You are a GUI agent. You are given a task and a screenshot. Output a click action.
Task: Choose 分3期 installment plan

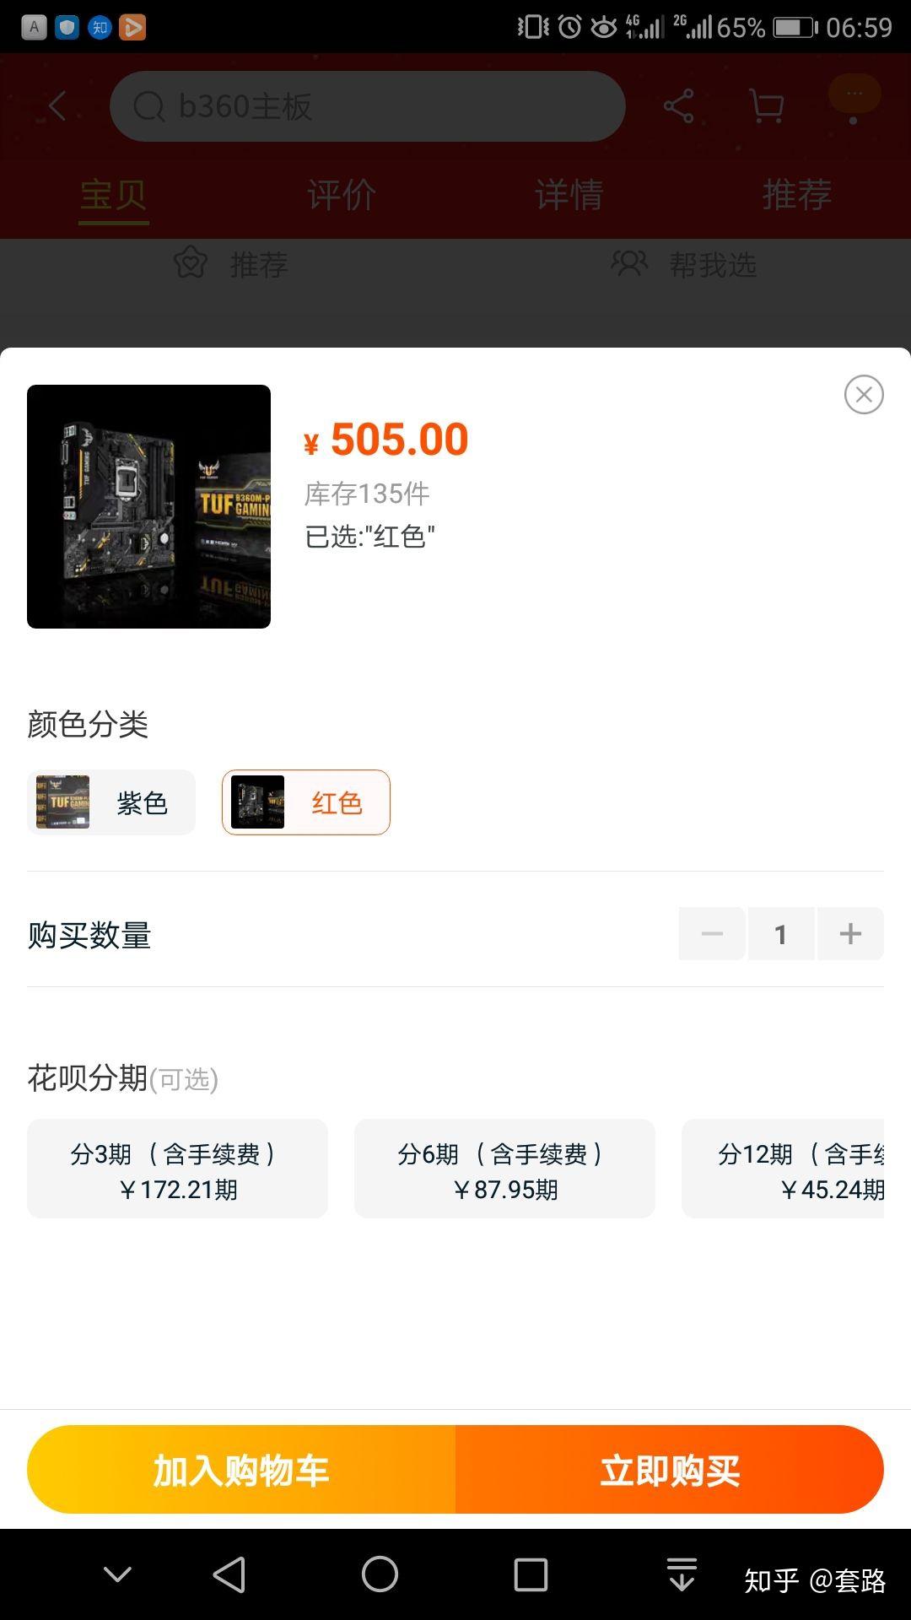pyautogui.click(x=177, y=1169)
